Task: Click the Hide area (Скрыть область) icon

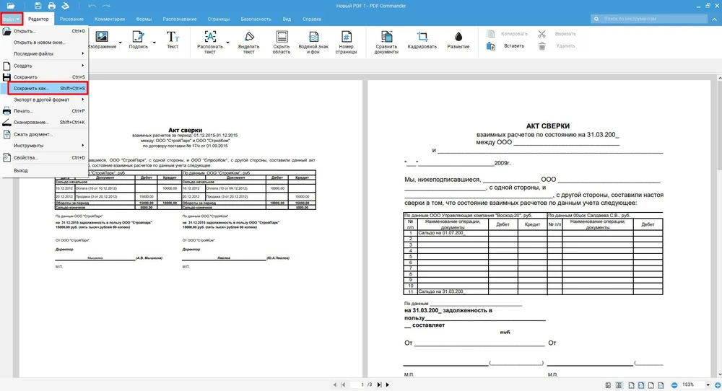Action: click(282, 37)
